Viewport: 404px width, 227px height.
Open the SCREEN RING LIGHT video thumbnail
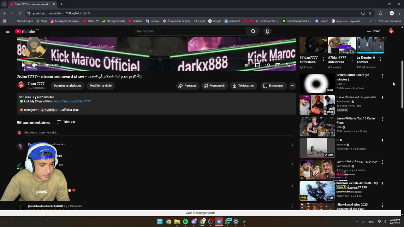coord(317,83)
